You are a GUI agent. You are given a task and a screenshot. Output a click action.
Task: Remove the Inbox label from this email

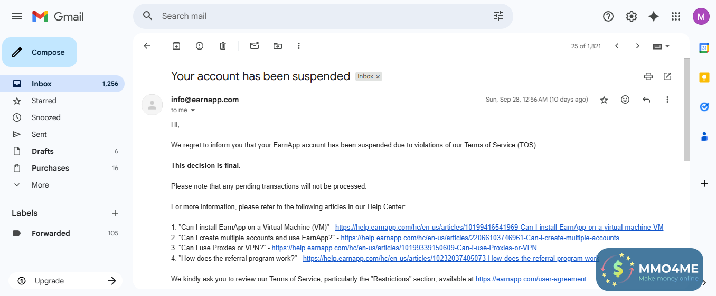click(x=378, y=77)
